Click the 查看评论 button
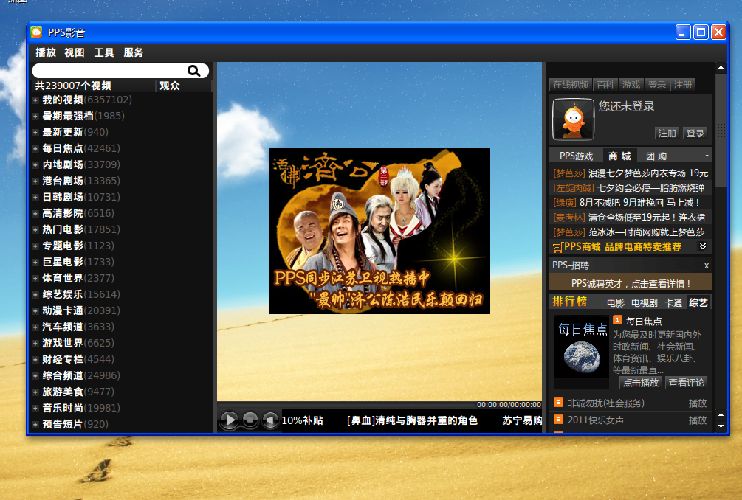 (x=686, y=382)
